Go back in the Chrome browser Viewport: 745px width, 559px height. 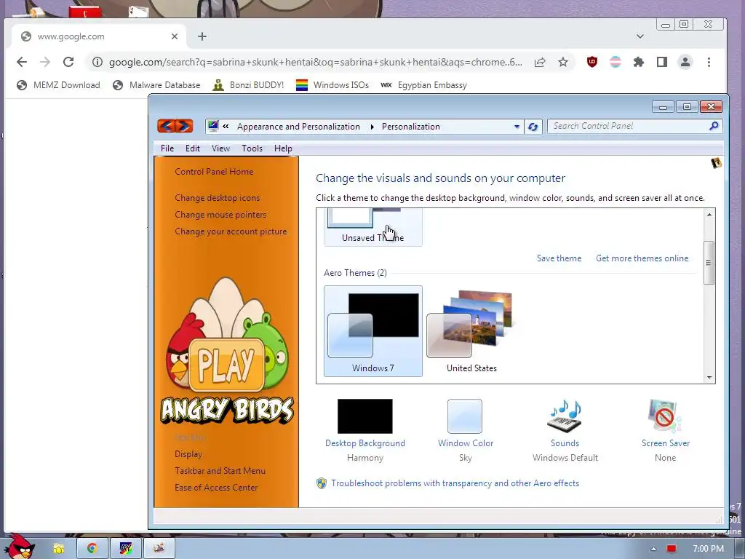pyautogui.click(x=21, y=62)
